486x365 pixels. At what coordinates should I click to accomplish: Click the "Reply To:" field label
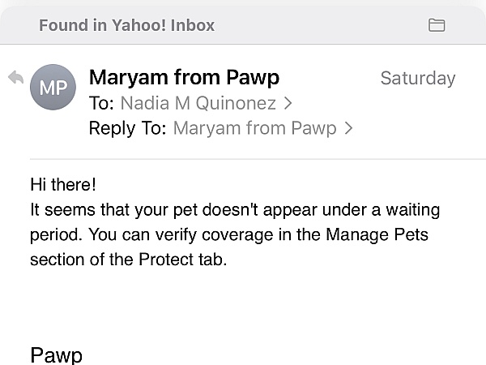[127, 128]
